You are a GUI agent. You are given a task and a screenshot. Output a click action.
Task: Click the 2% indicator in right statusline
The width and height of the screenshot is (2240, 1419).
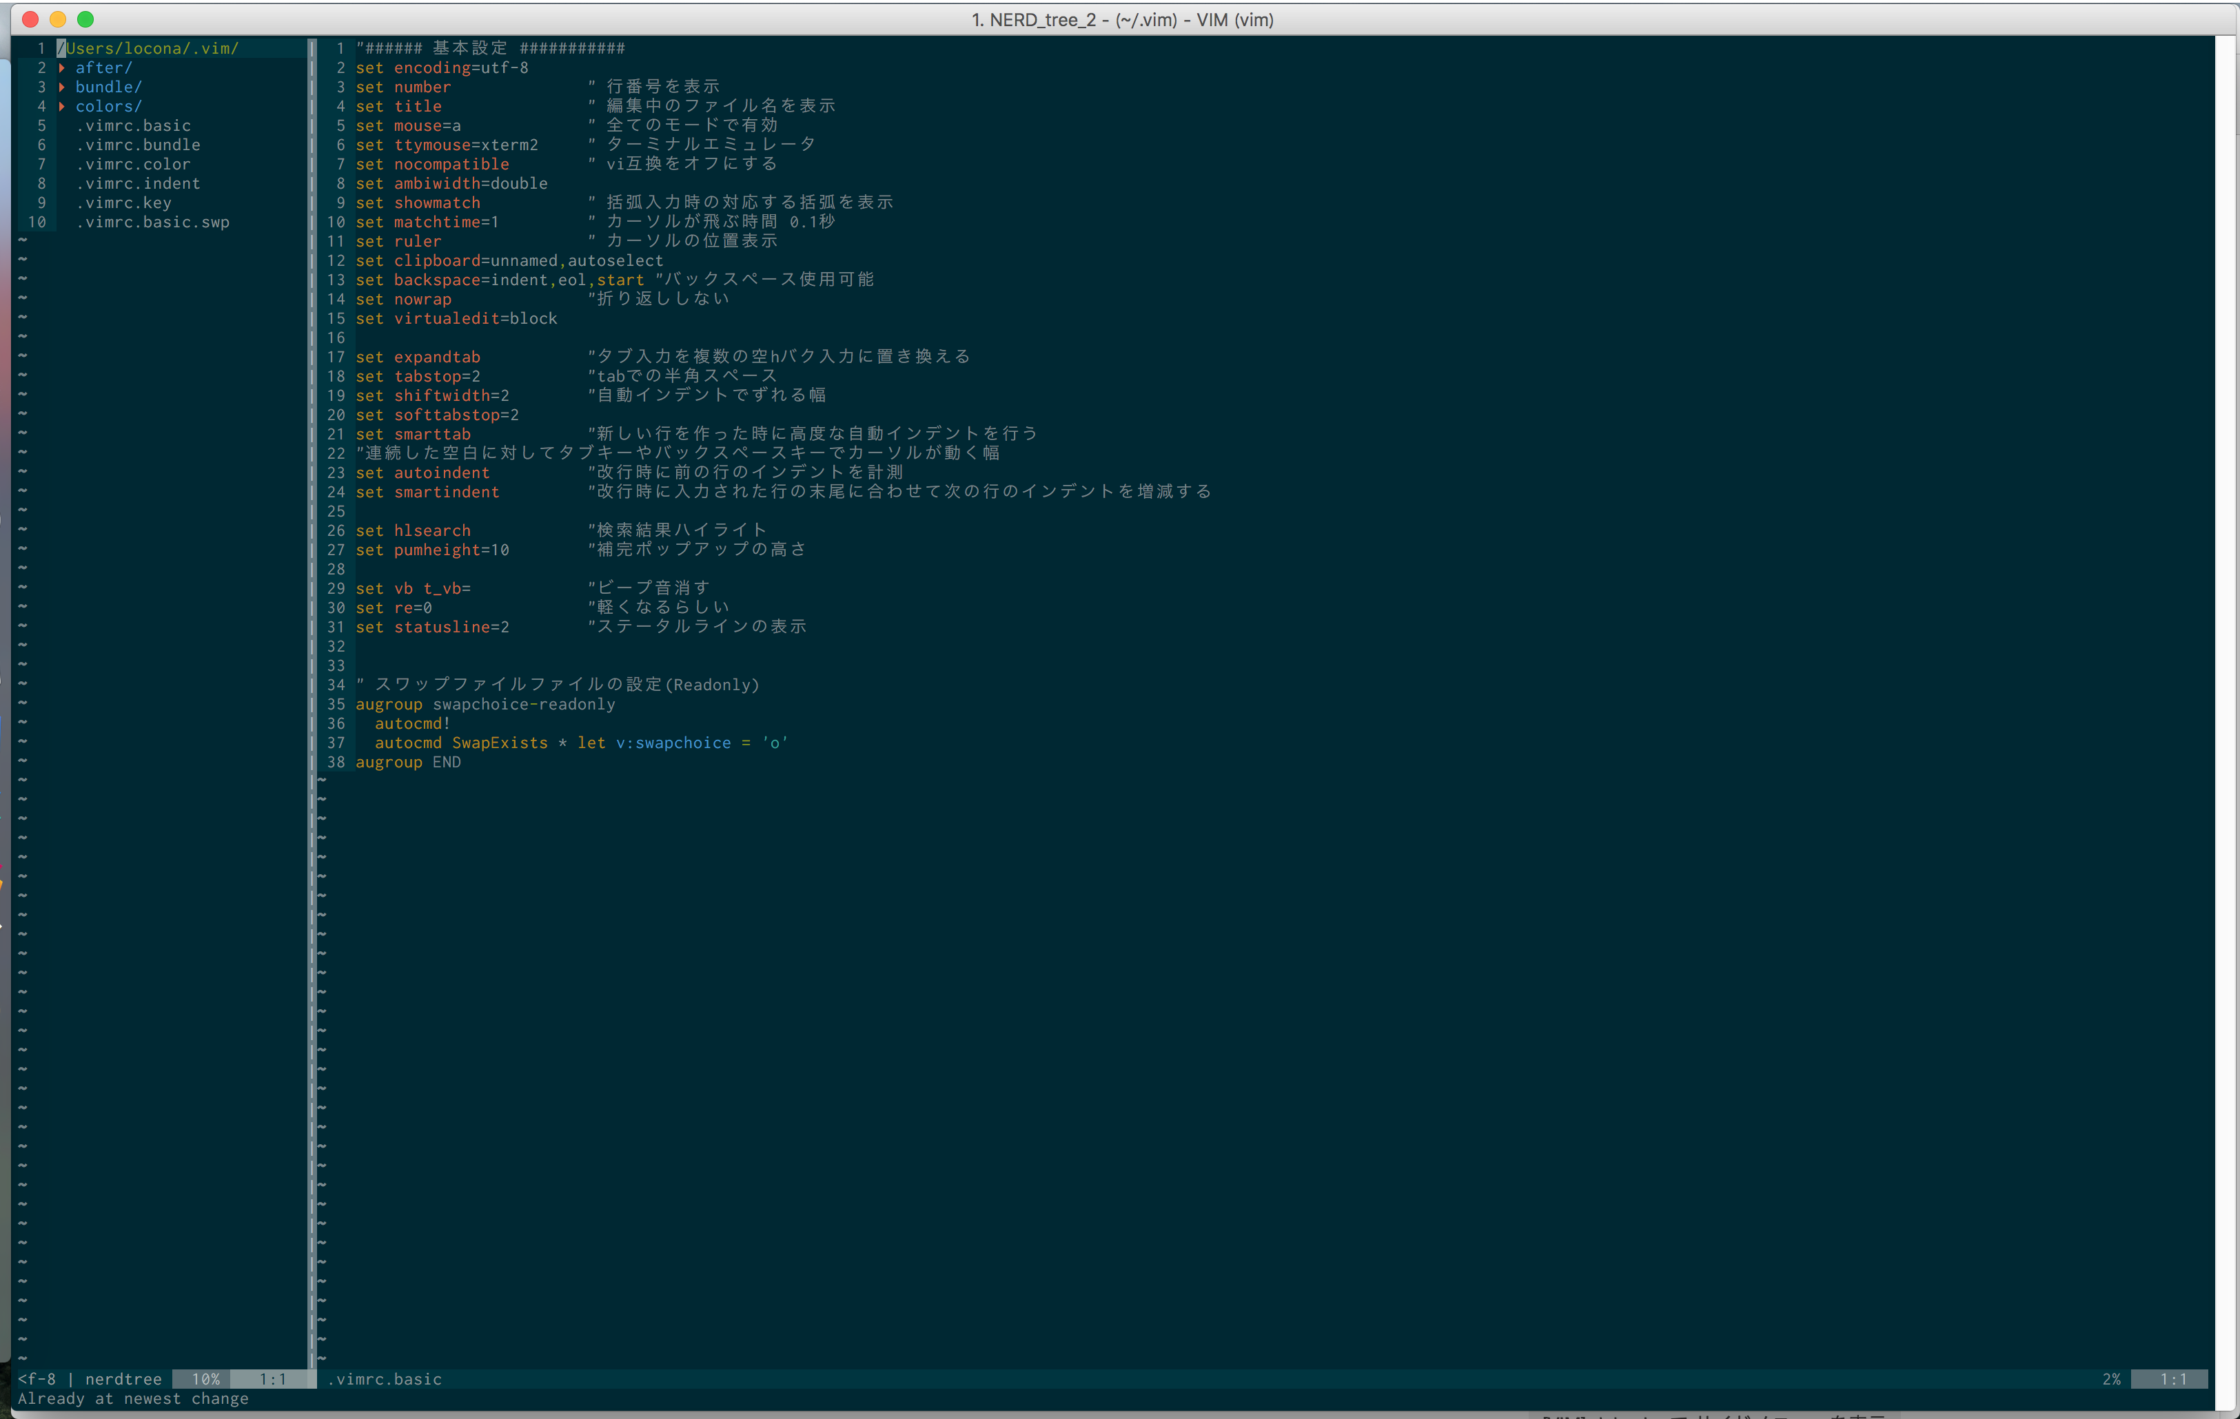pyautogui.click(x=2112, y=1379)
